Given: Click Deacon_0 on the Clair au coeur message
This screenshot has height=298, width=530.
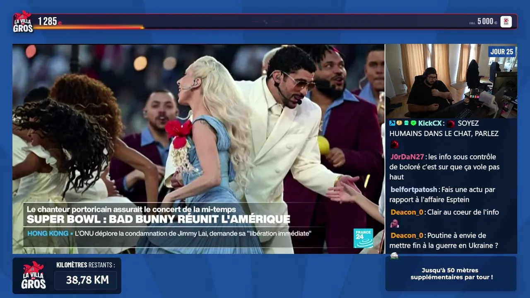Looking at the screenshot, I should tap(407, 212).
